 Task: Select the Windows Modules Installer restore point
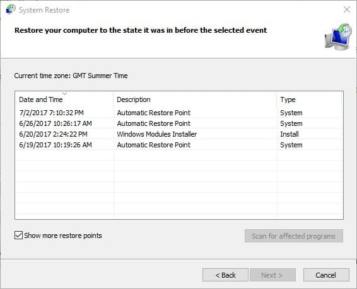[178, 134]
